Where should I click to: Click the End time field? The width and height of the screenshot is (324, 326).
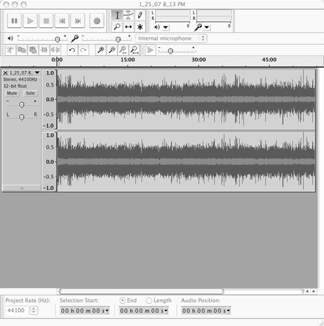[x=143, y=310]
